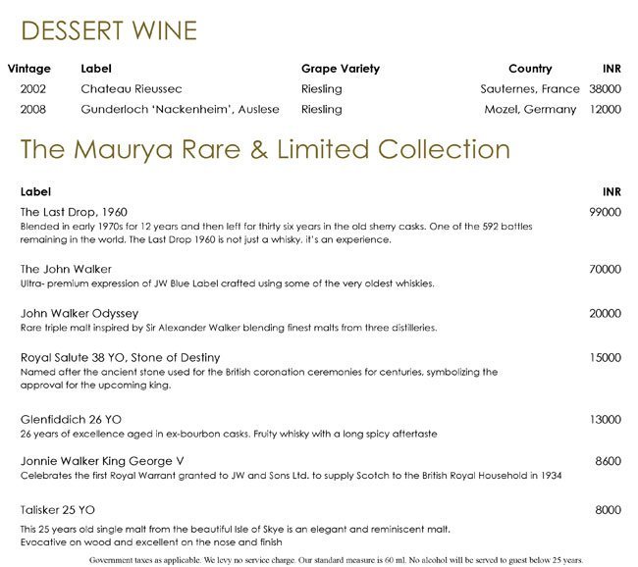
Task: Click the Government taxes footer note
Action: (336, 558)
